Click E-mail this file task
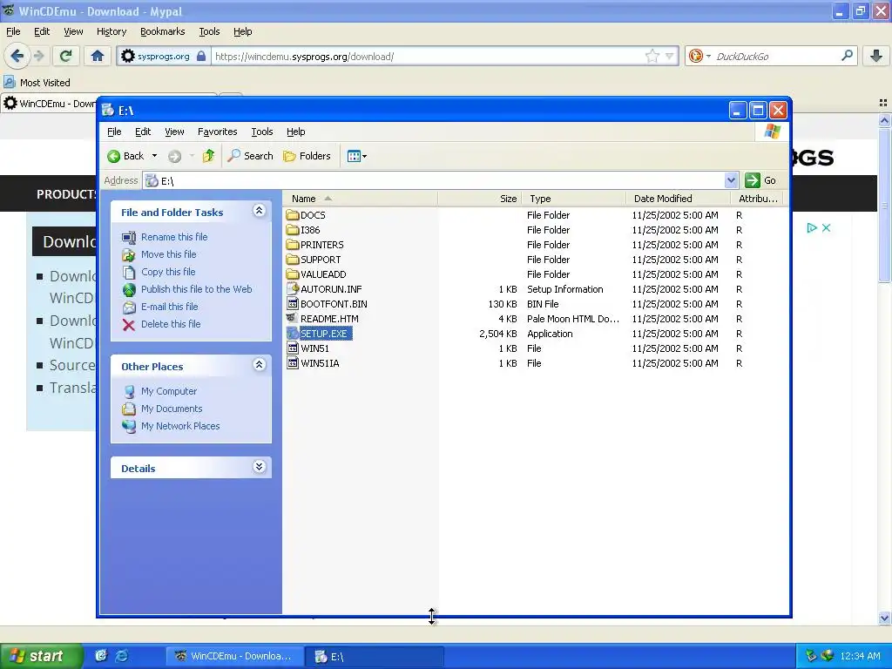 (x=170, y=307)
